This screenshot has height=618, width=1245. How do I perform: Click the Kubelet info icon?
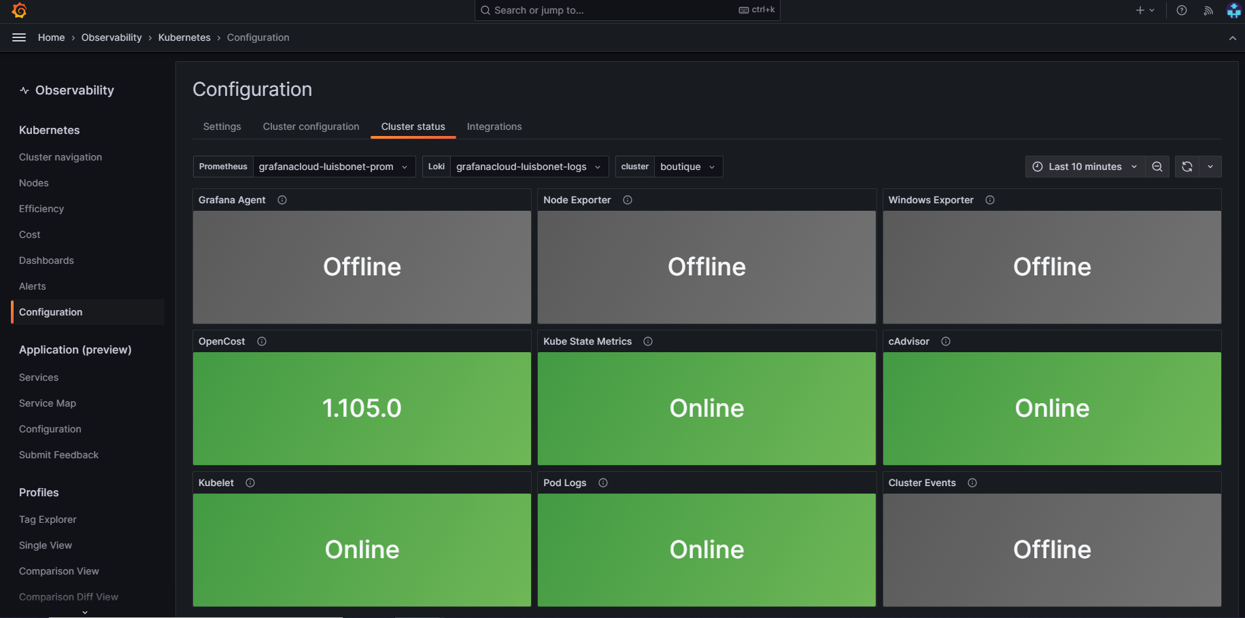point(250,483)
